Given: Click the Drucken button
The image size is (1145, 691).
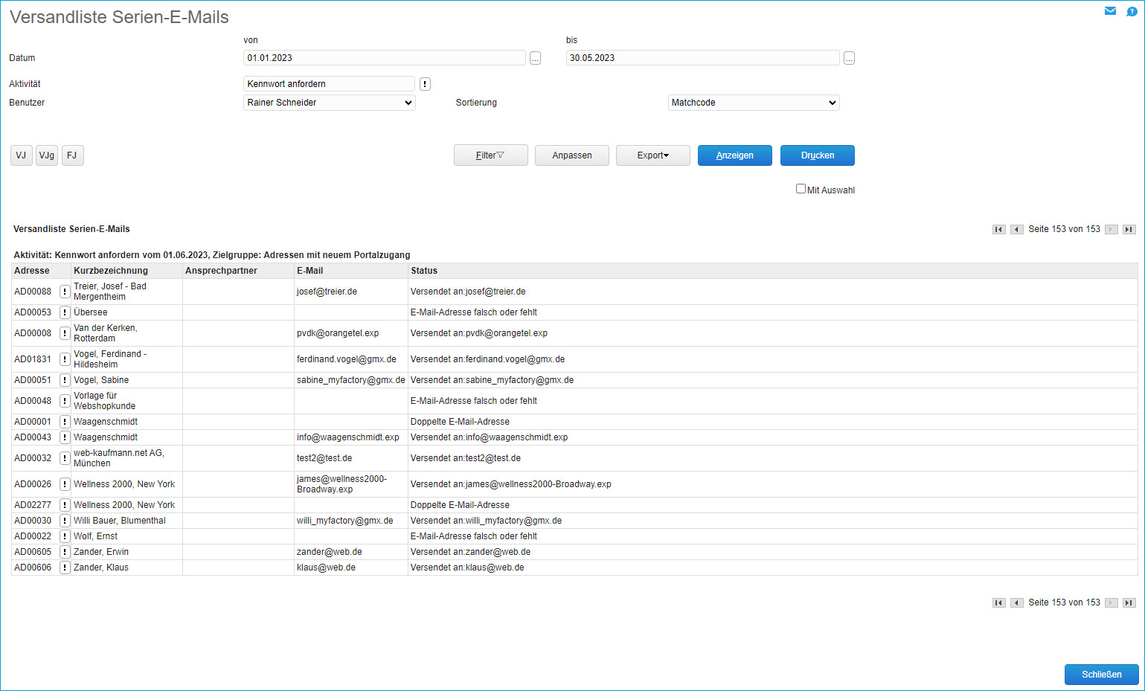Looking at the screenshot, I should (x=817, y=155).
